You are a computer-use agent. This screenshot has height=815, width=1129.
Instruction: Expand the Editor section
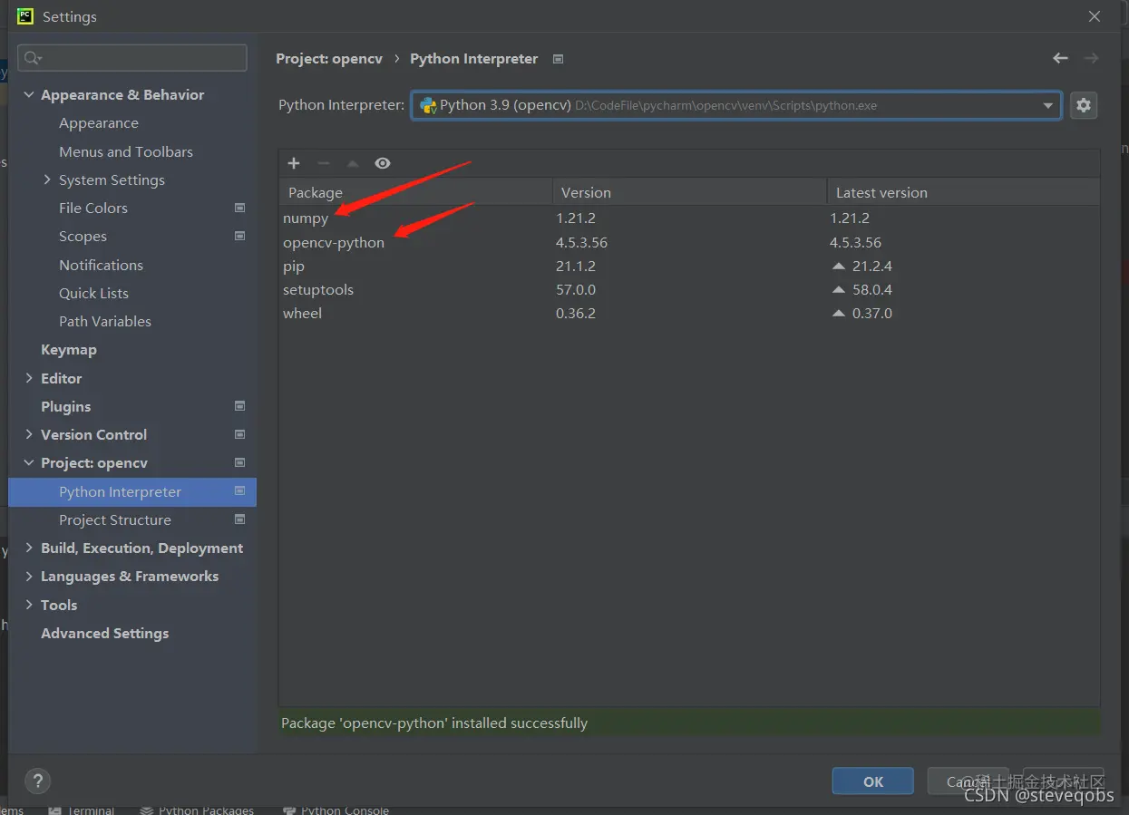[x=29, y=378]
